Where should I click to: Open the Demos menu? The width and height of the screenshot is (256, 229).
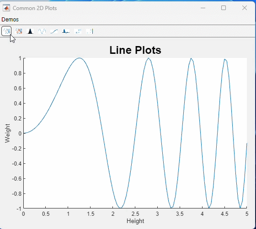pos(10,20)
